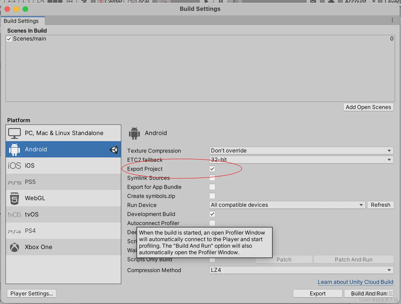Click the Compression Method label
Image resolution: width=401 pixels, height=304 pixels.
pos(154,270)
